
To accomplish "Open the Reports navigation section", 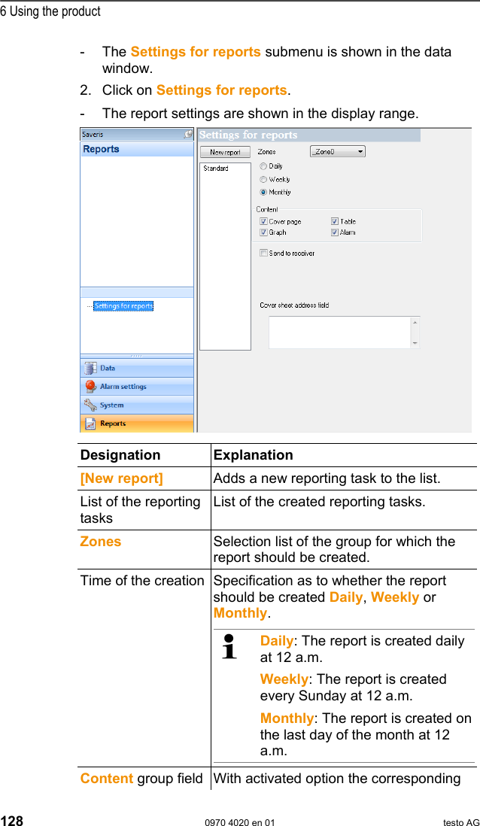I will pyautogui.click(x=137, y=424).
